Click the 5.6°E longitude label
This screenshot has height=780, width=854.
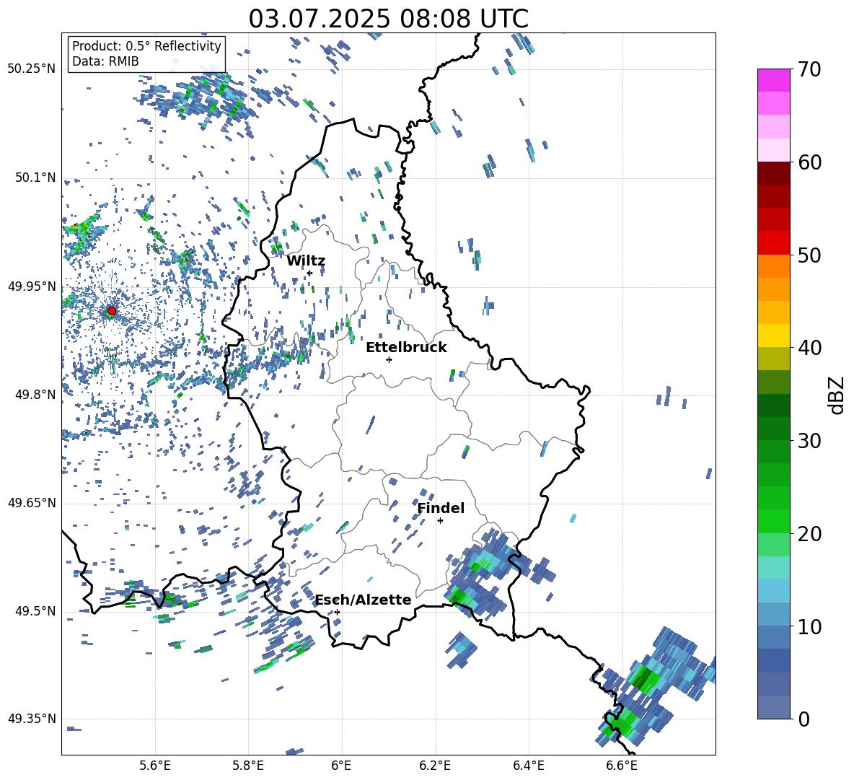pyautogui.click(x=155, y=766)
